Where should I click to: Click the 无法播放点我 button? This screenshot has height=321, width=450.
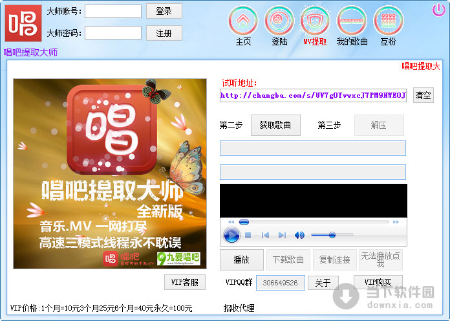click(x=381, y=260)
